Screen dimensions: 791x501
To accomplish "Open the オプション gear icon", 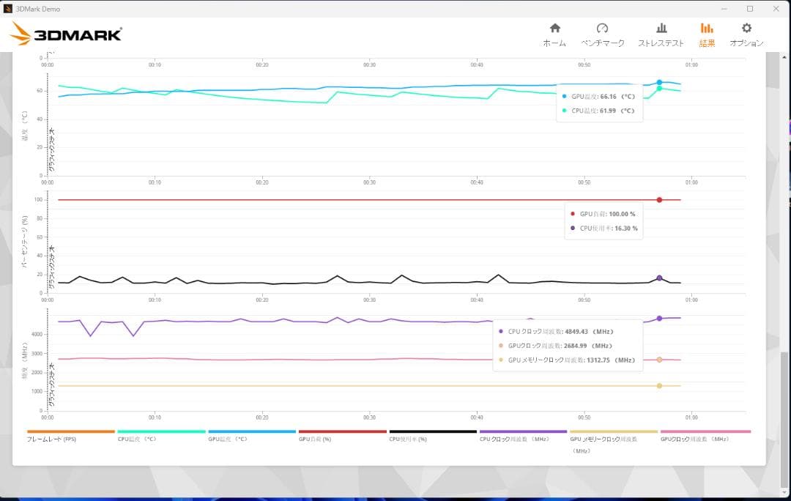I will click(746, 34).
